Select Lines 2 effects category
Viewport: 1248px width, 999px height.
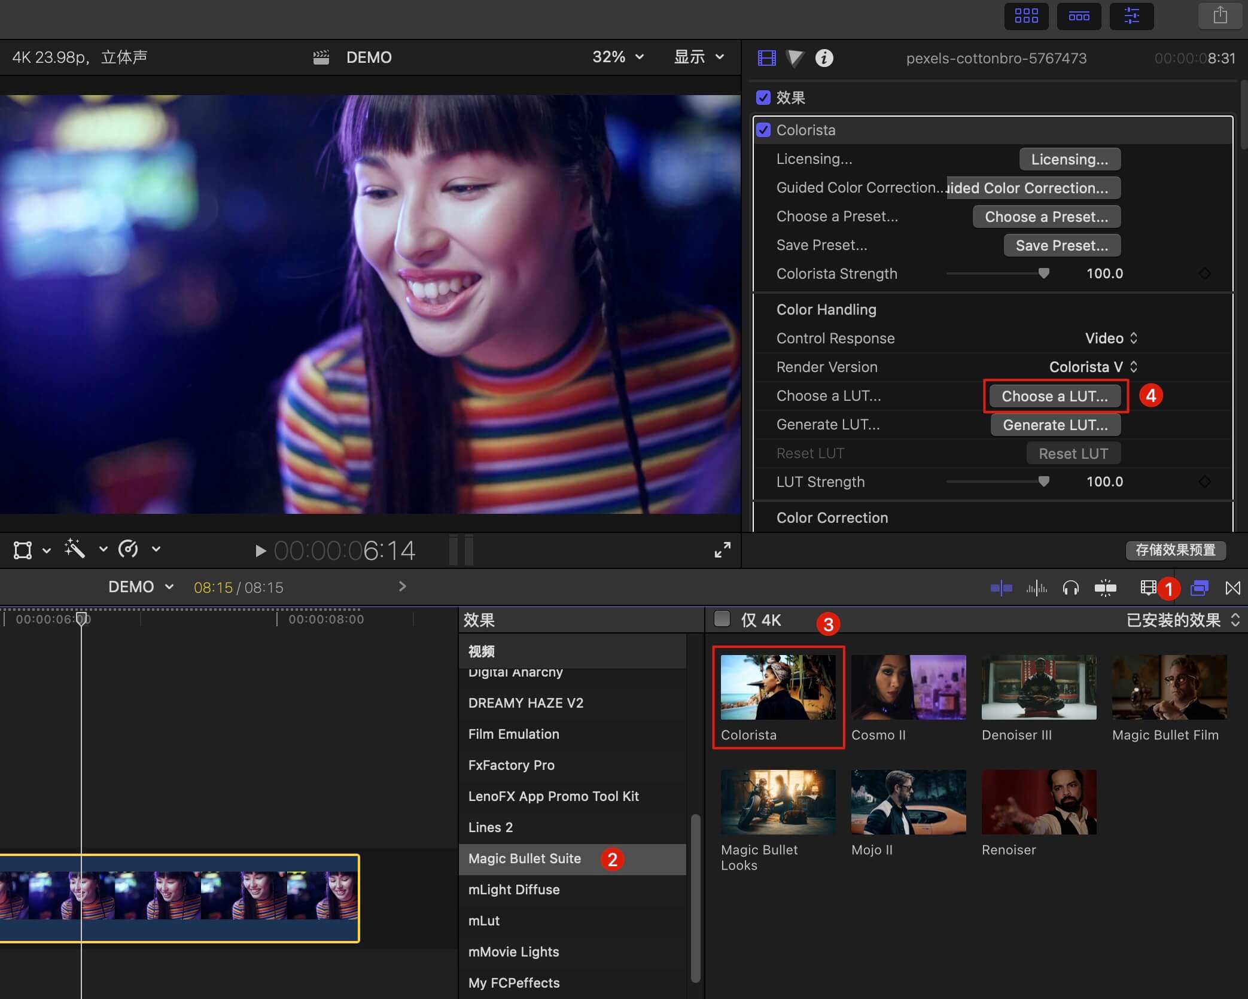(x=573, y=827)
